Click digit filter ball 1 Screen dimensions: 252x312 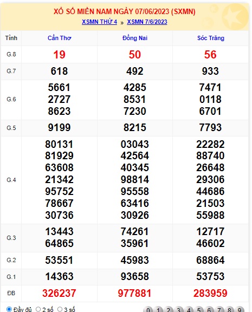point(158,310)
